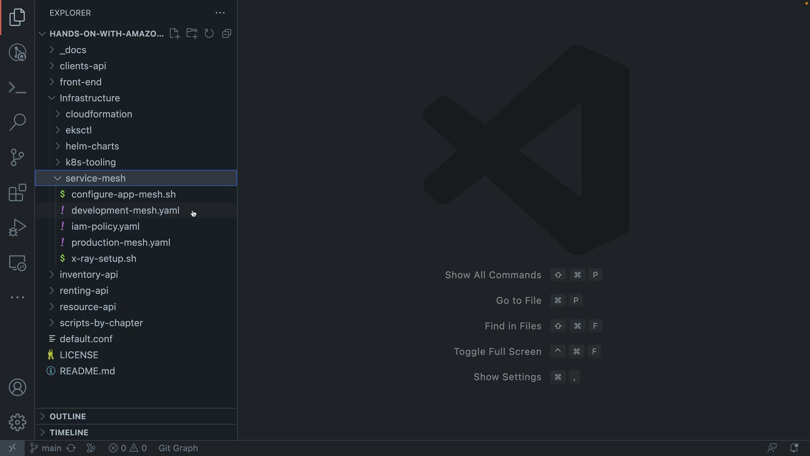Refresh the Explorer file tree
Screen dimensions: 810x456
point(209,34)
